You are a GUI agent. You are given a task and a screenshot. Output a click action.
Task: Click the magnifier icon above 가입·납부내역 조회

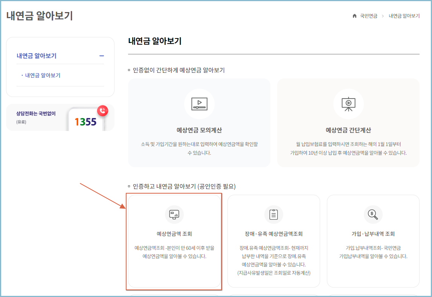point(372,215)
